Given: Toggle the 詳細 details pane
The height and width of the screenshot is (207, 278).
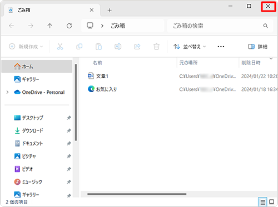Looking at the screenshot, I should click(x=257, y=47).
